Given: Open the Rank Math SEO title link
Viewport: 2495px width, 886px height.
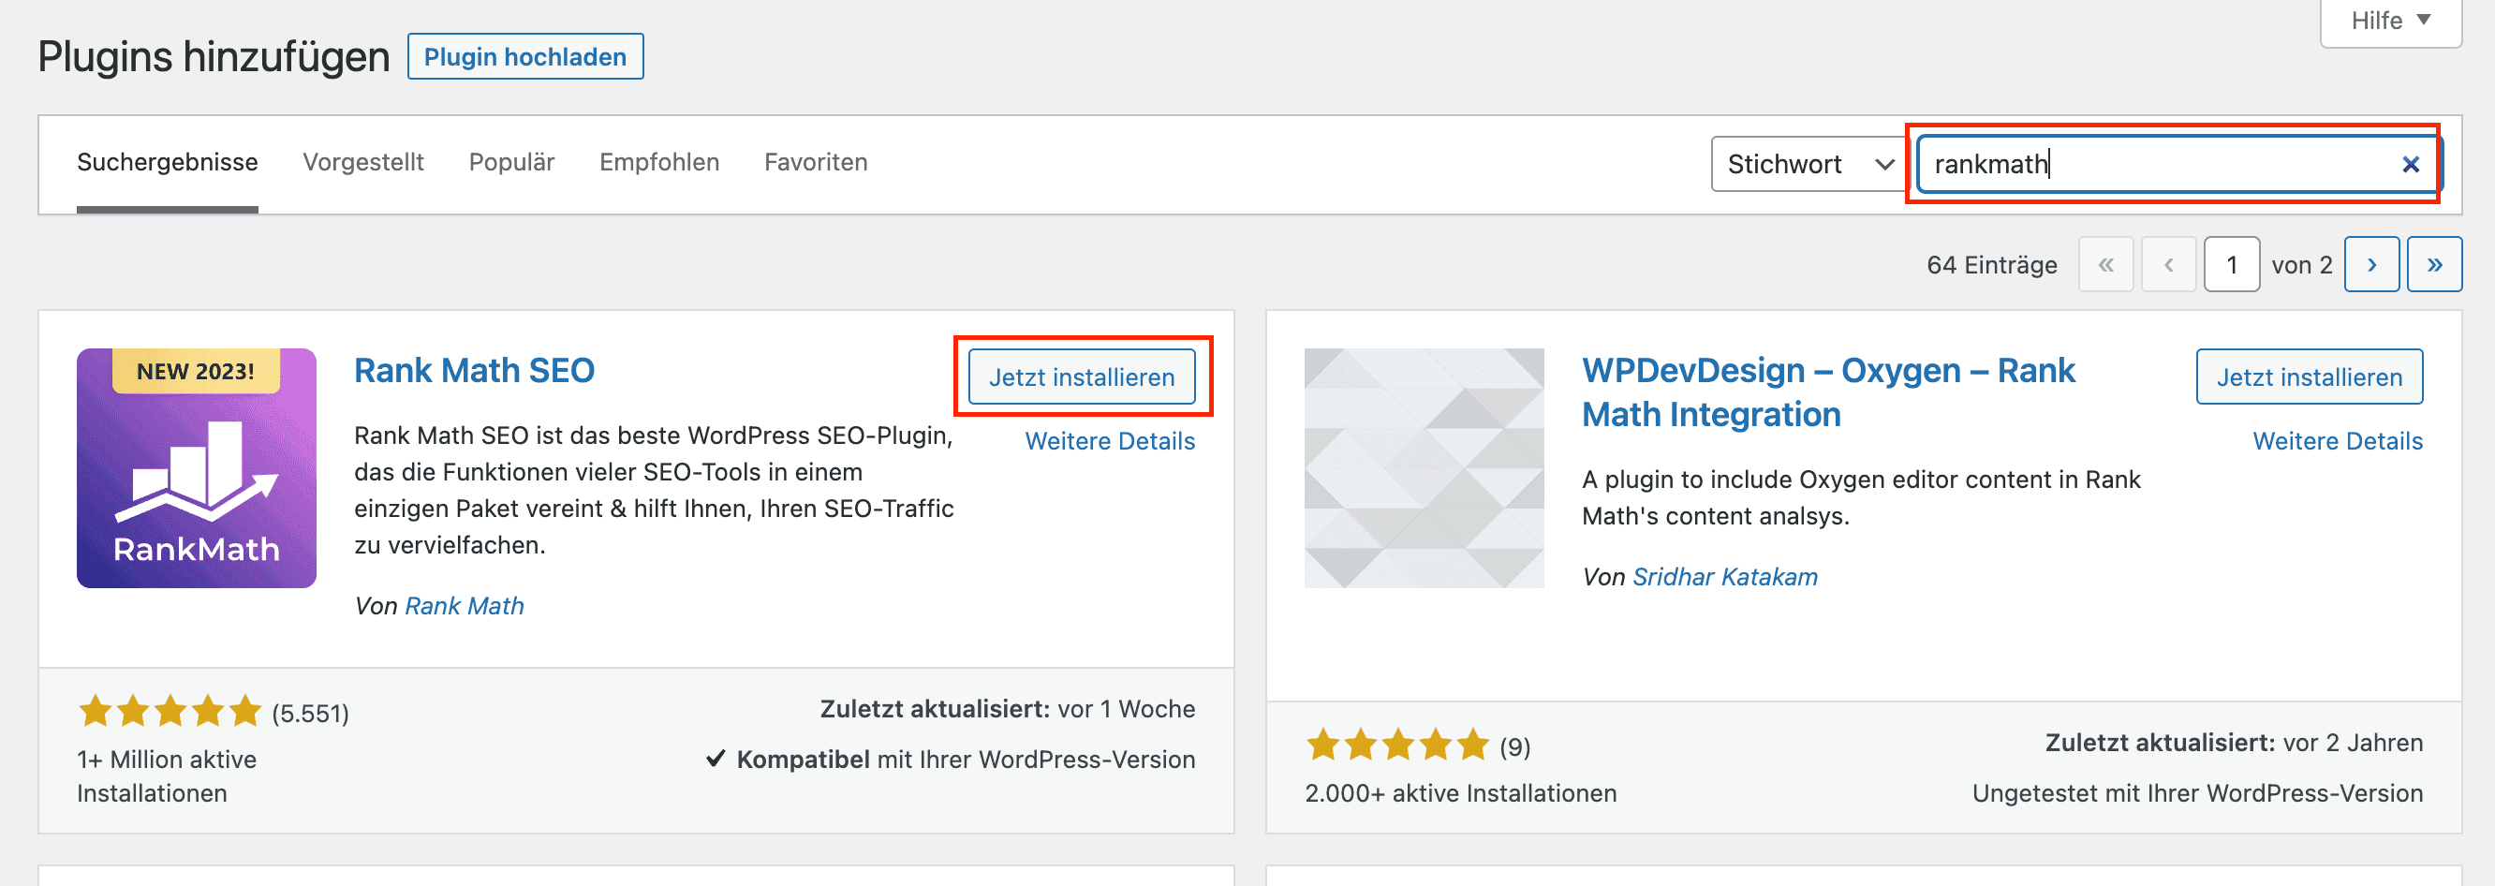Looking at the screenshot, I should (474, 371).
